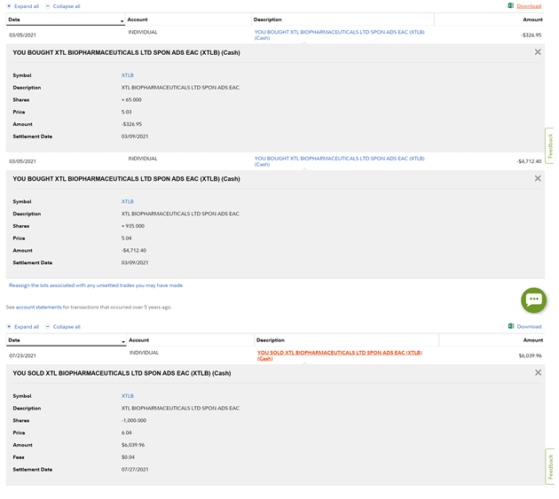559x499 pixels.
Task: Close the 65-share XTLB purchase details
Action: (x=538, y=52)
